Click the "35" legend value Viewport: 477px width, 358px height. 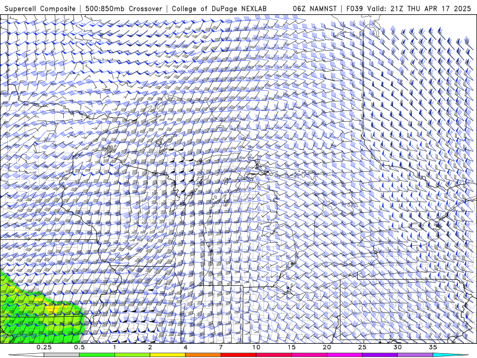point(433,347)
